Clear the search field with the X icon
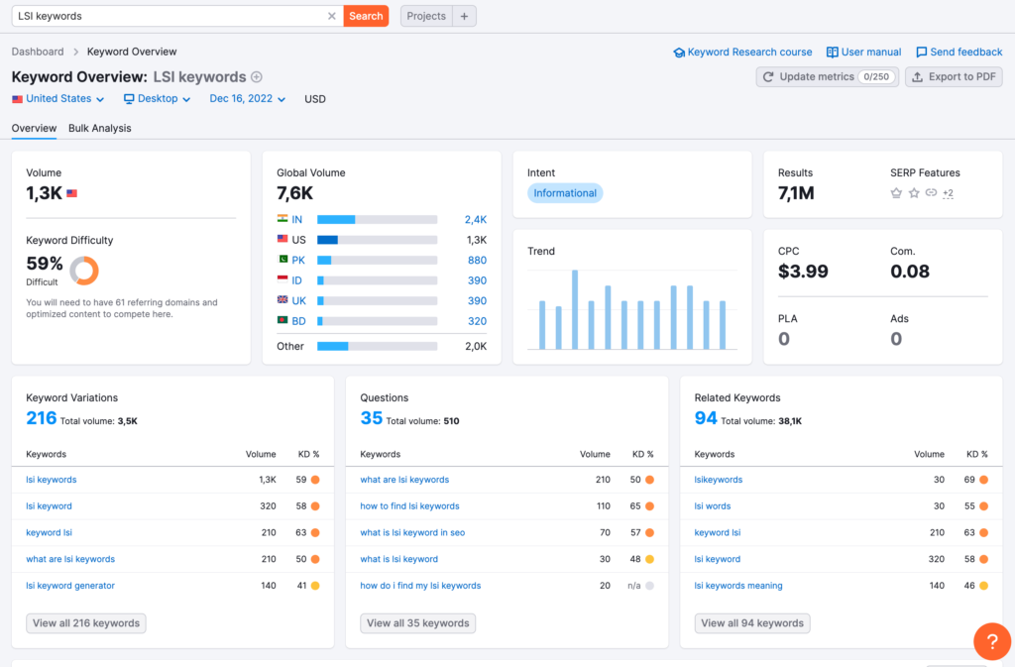 (x=331, y=16)
